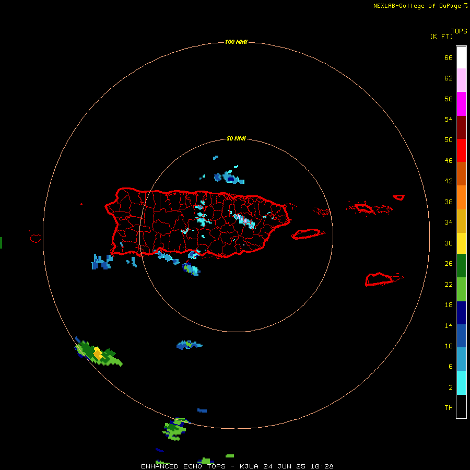Click the Vieques island outline east of Puerto Rico
470x470 pixels.
pos(308,234)
